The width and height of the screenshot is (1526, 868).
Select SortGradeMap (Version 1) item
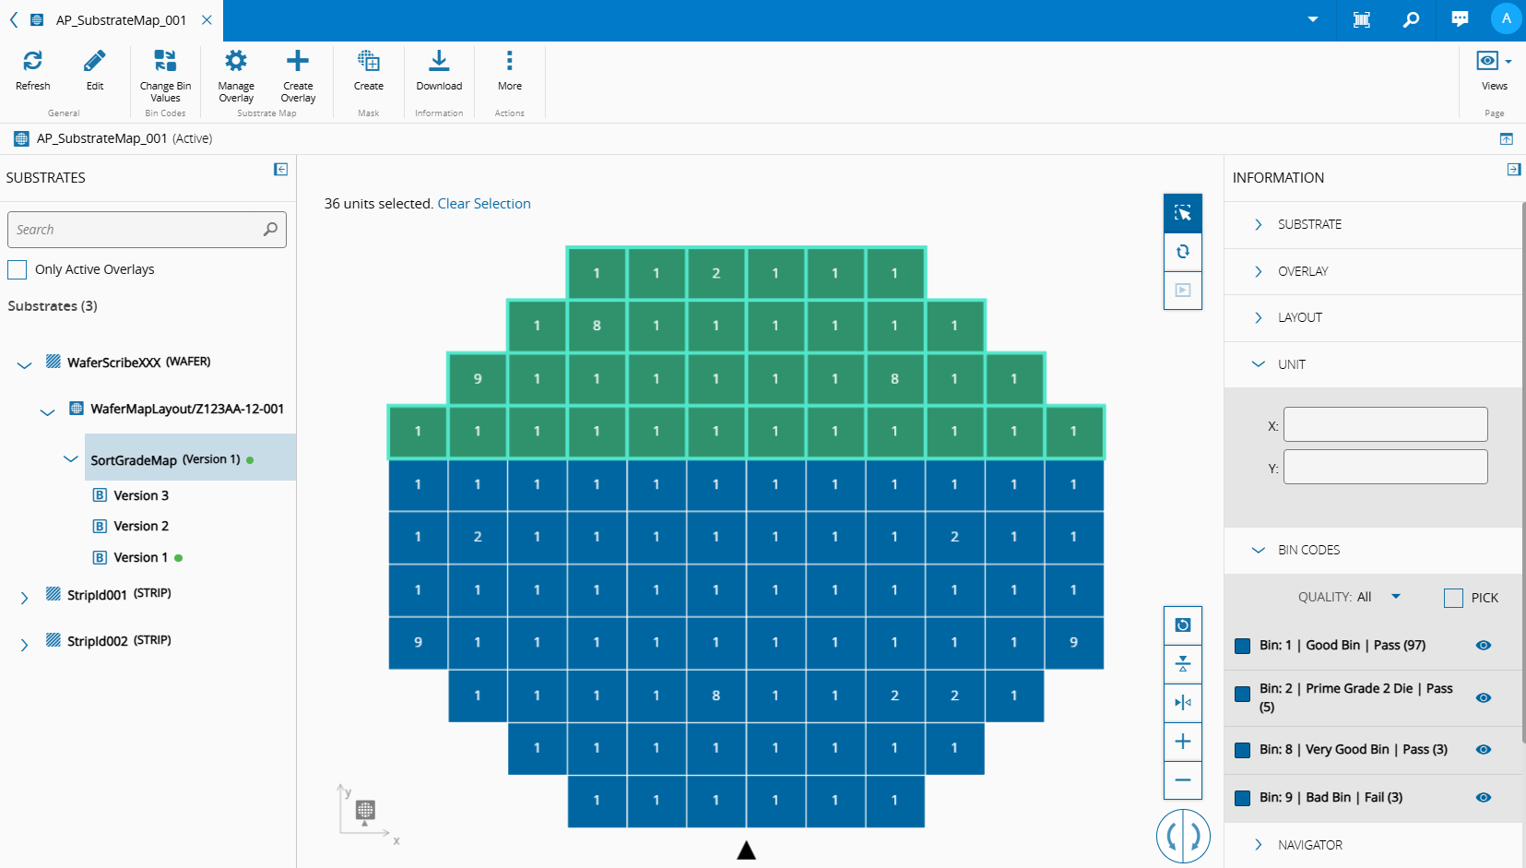point(190,458)
